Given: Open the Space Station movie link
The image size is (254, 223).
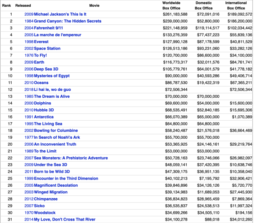Looking at the screenshot, I should coord(47,48).
